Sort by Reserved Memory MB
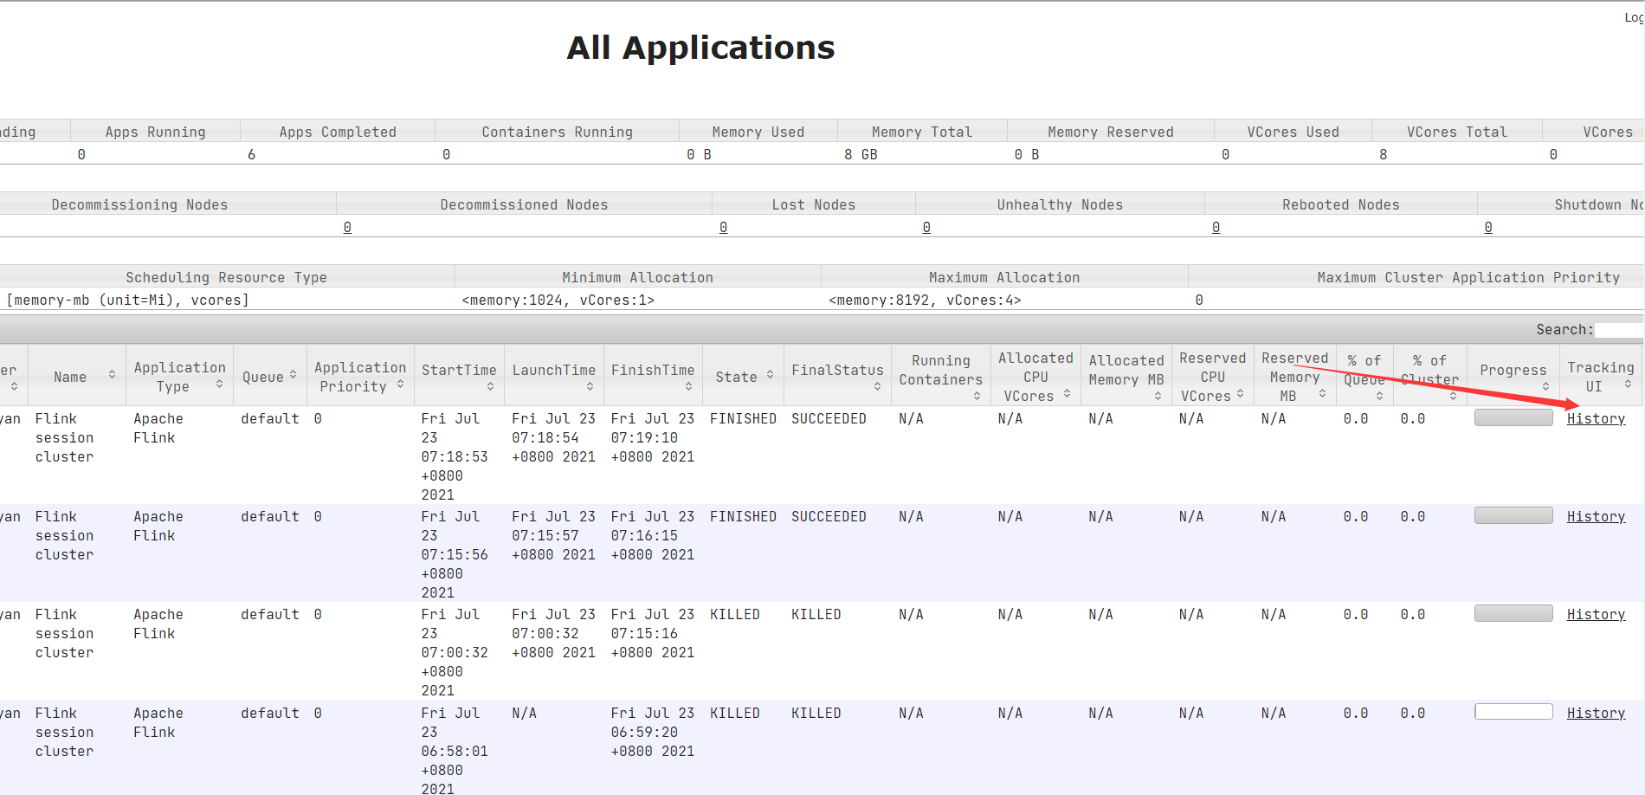Viewport: 1645px width, 795px height. (1294, 377)
